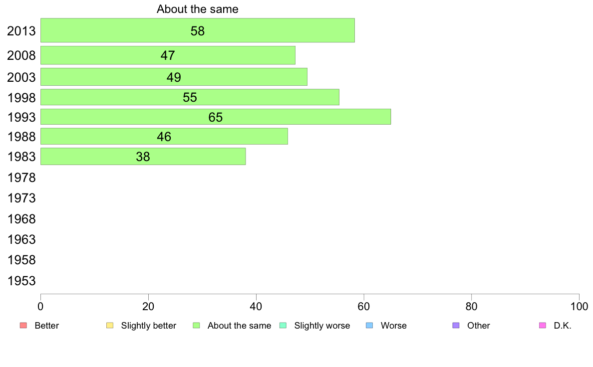Click the 100 tick on the x-axis
Image resolution: width=593 pixels, height=367 pixels.
[x=579, y=306]
